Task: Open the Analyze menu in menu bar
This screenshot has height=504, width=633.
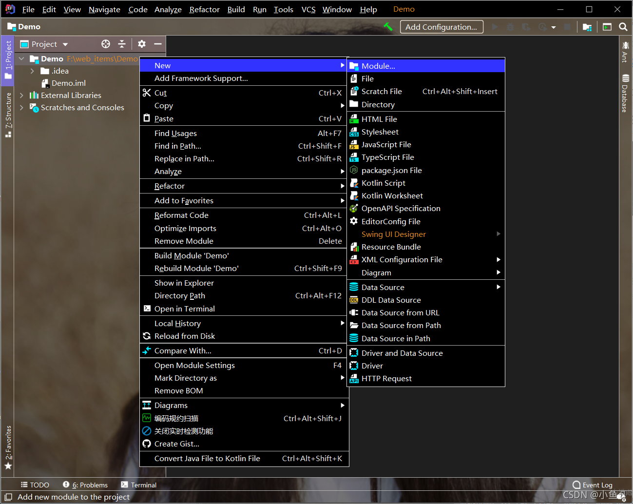Action: pos(168,9)
